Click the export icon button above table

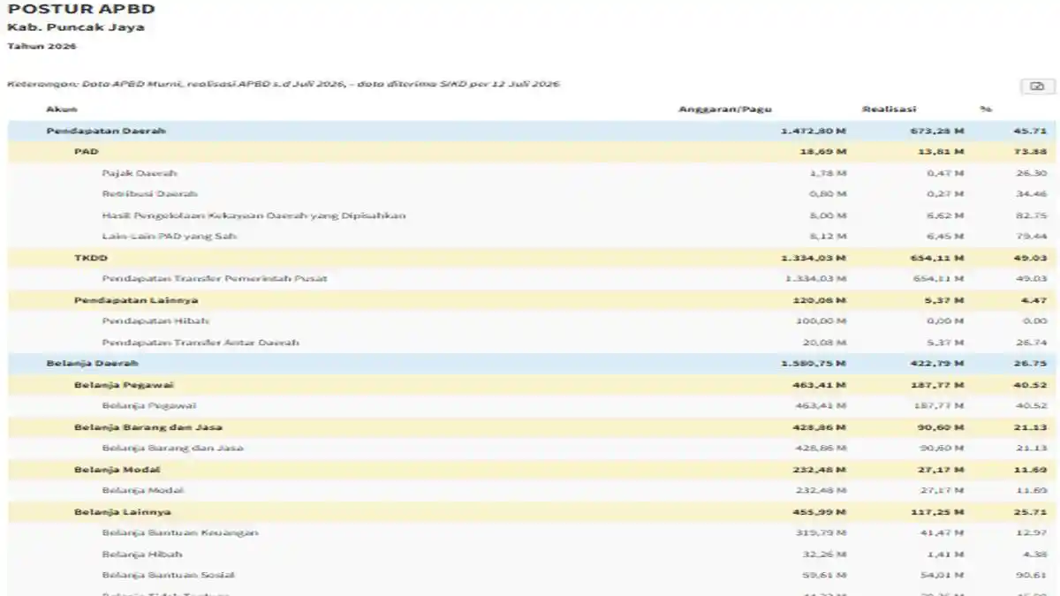(x=1038, y=87)
